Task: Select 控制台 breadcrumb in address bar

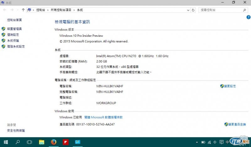Action: pos(41,10)
